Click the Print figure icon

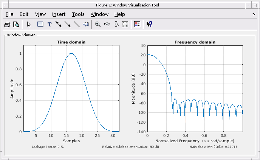(7, 25)
